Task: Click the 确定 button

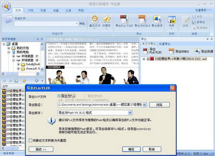Action: 131,149
